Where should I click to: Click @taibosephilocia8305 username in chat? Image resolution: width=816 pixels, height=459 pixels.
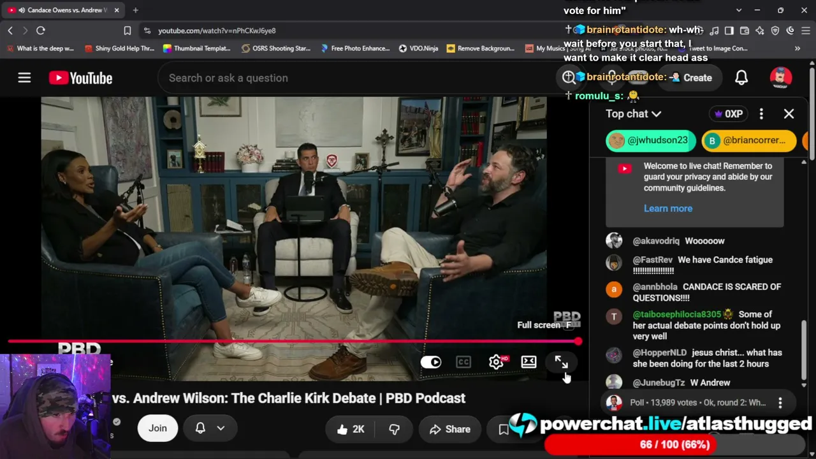point(676,314)
